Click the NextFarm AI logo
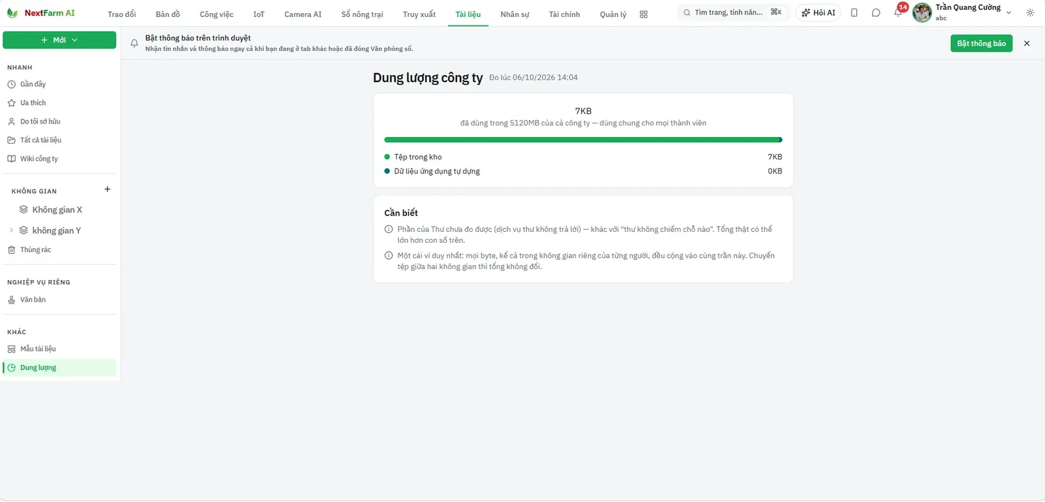Screen dimensions: 1045x502 pyautogui.click(x=40, y=13)
